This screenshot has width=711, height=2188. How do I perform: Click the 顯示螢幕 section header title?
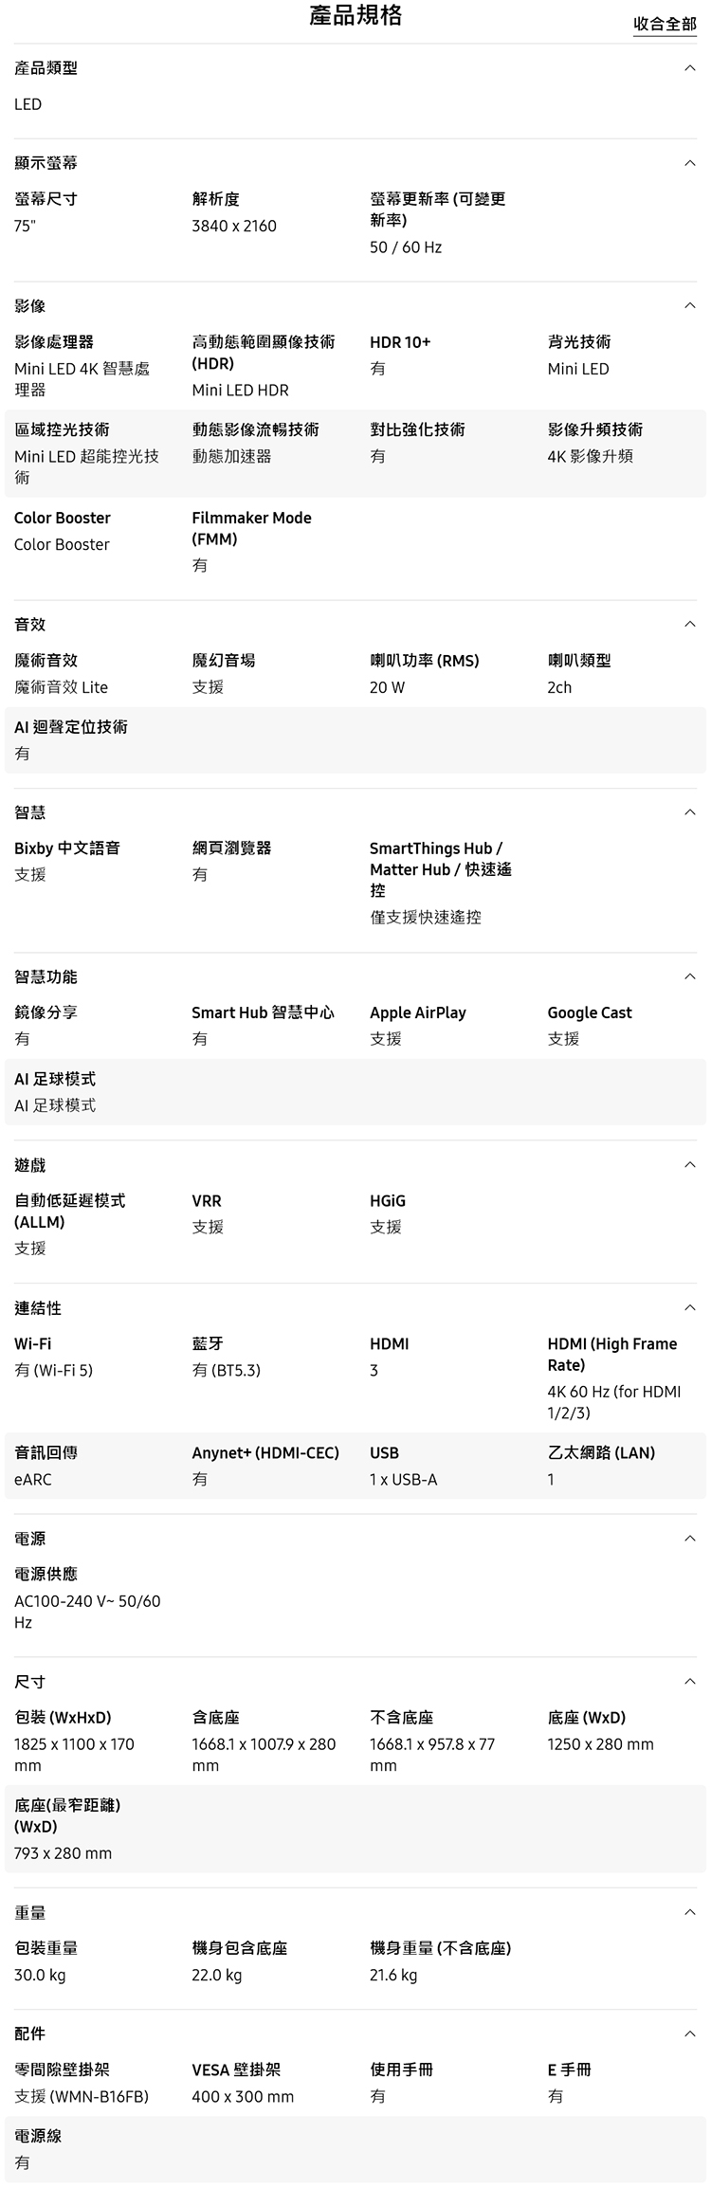[46, 163]
